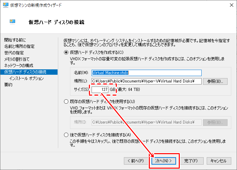Click the wizard icon in title bar
This screenshot has width=237, height=170.
6,5
